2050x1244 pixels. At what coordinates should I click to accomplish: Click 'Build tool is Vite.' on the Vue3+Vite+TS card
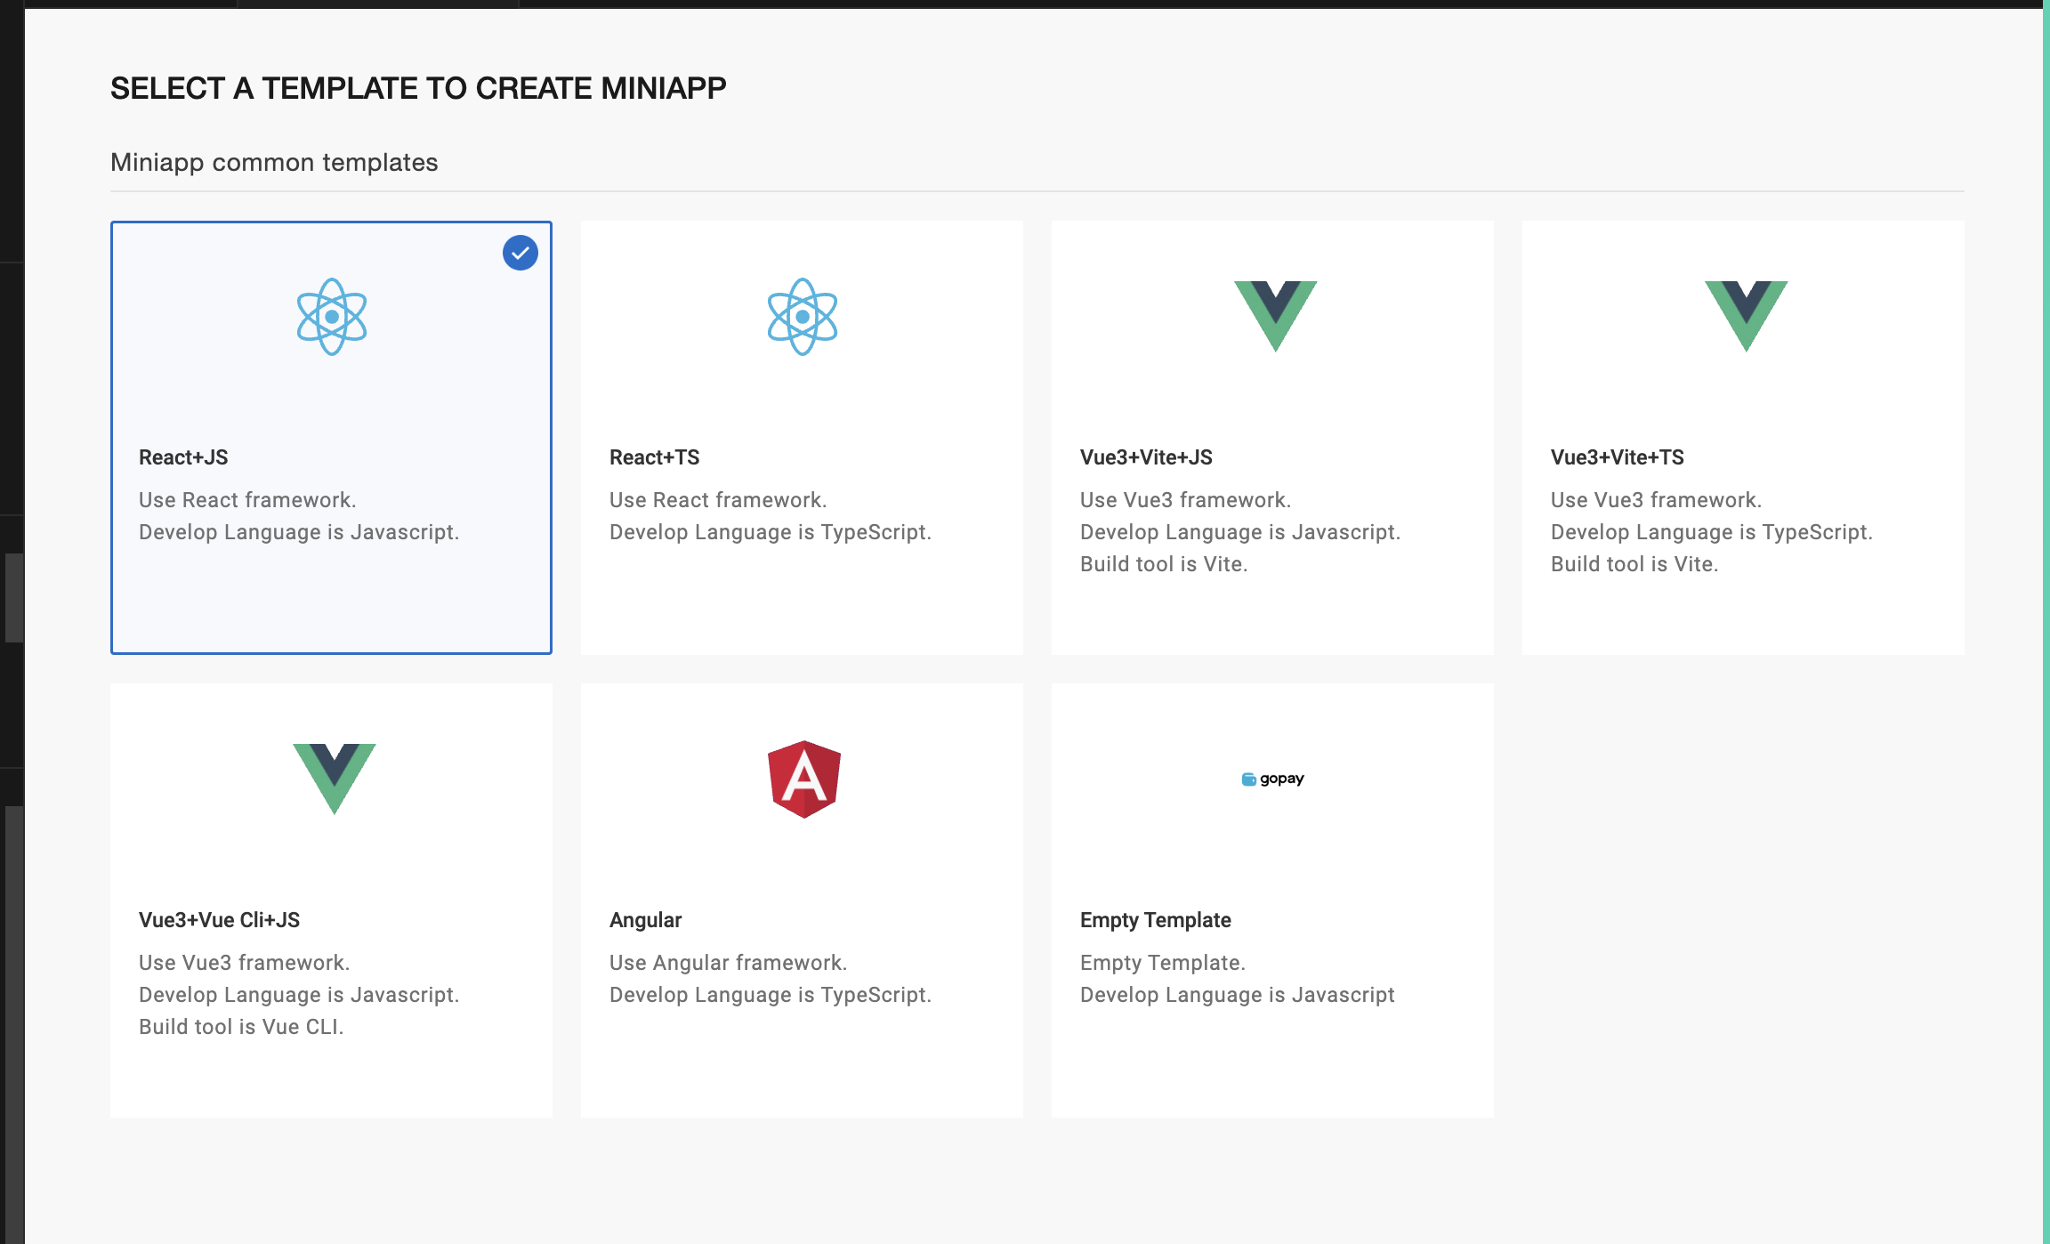point(1634,564)
